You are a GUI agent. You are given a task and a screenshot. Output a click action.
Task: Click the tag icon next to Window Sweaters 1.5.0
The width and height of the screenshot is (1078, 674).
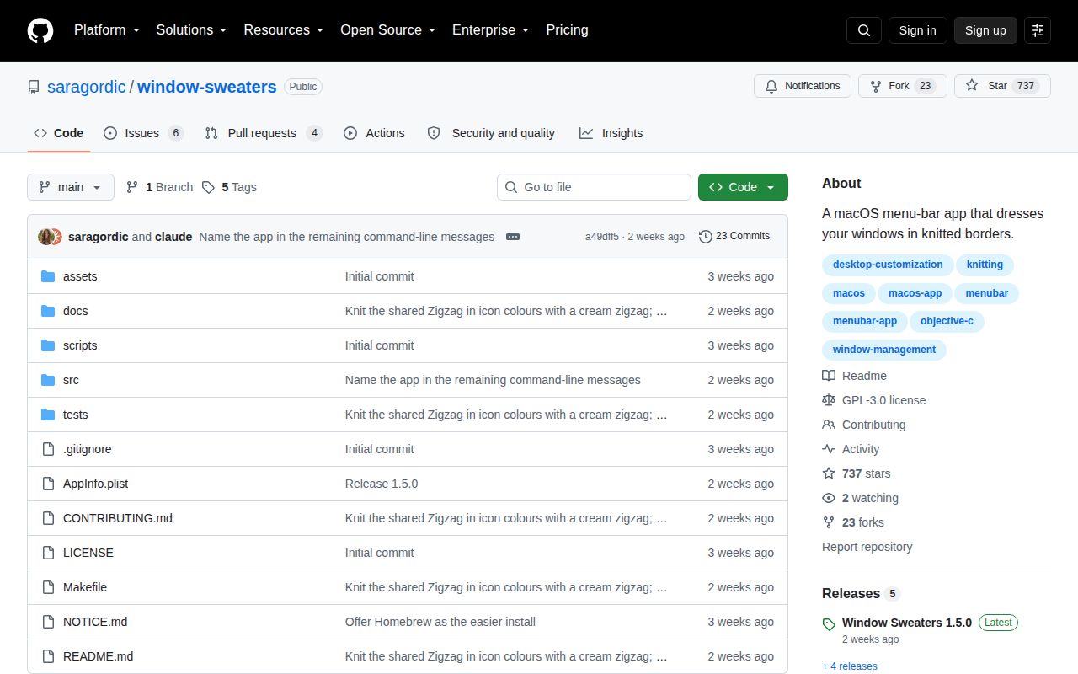pyautogui.click(x=830, y=624)
